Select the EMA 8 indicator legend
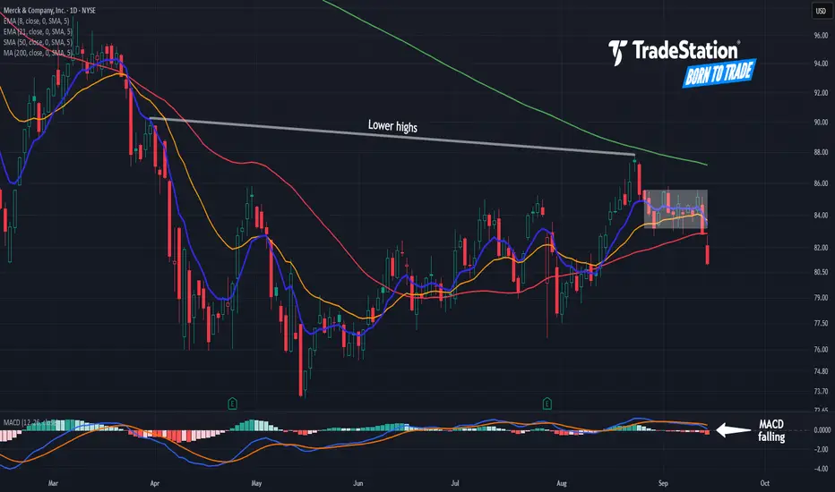Image resolution: width=835 pixels, height=492 pixels. click(x=36, y=21)
